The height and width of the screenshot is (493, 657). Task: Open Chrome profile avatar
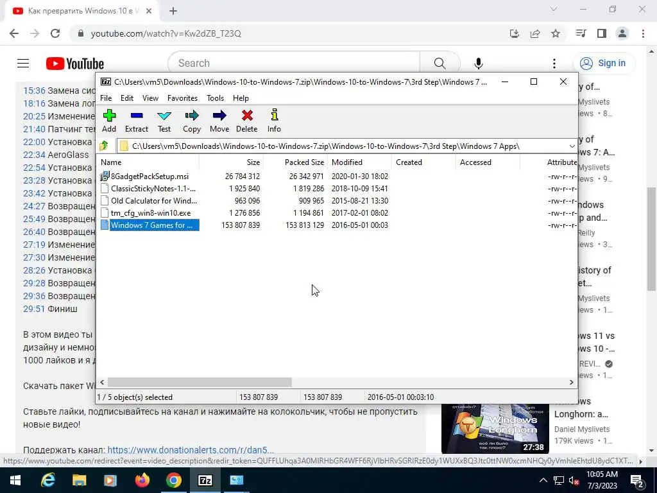622,33
